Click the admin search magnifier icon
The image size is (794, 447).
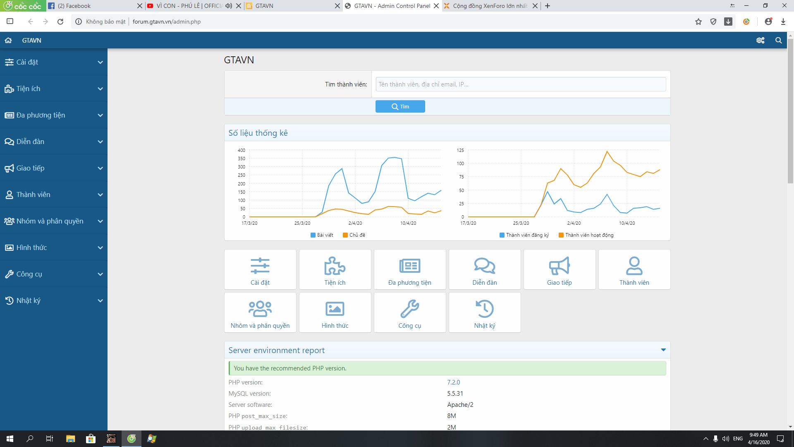[x=778, y=40]
